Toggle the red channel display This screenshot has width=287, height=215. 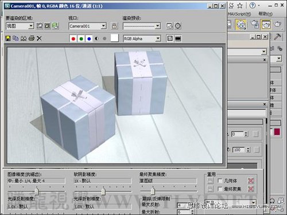click(73, 39)
